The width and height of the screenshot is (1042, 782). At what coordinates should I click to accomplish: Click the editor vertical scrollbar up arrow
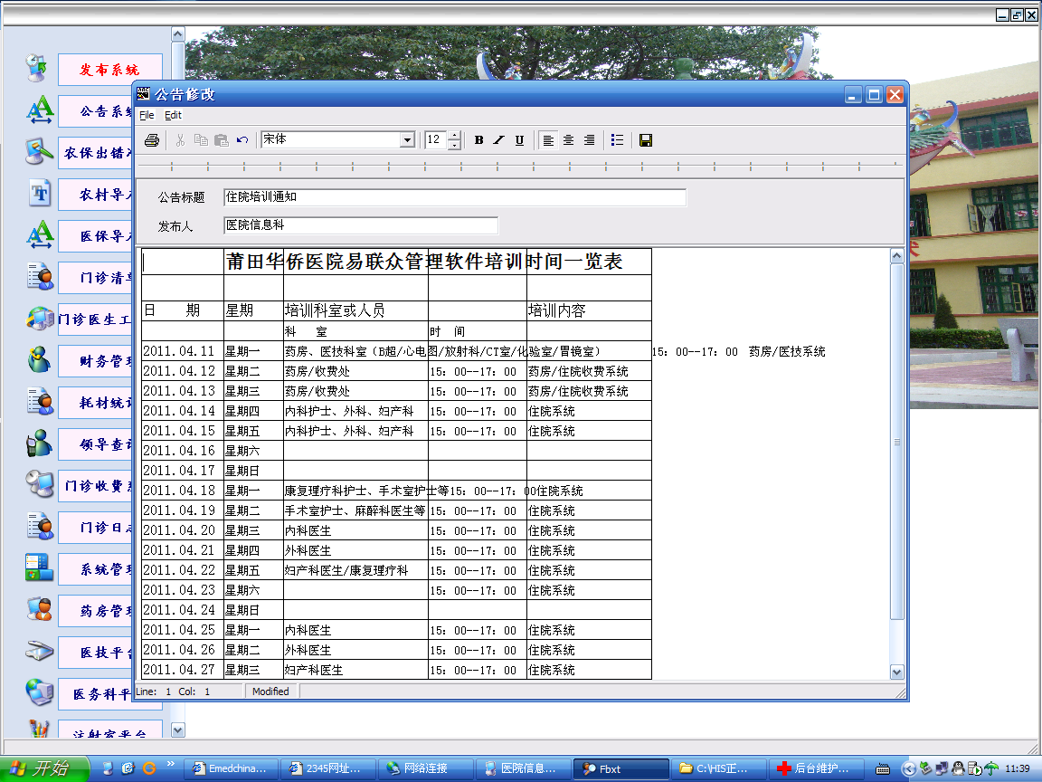click(896, 255)
